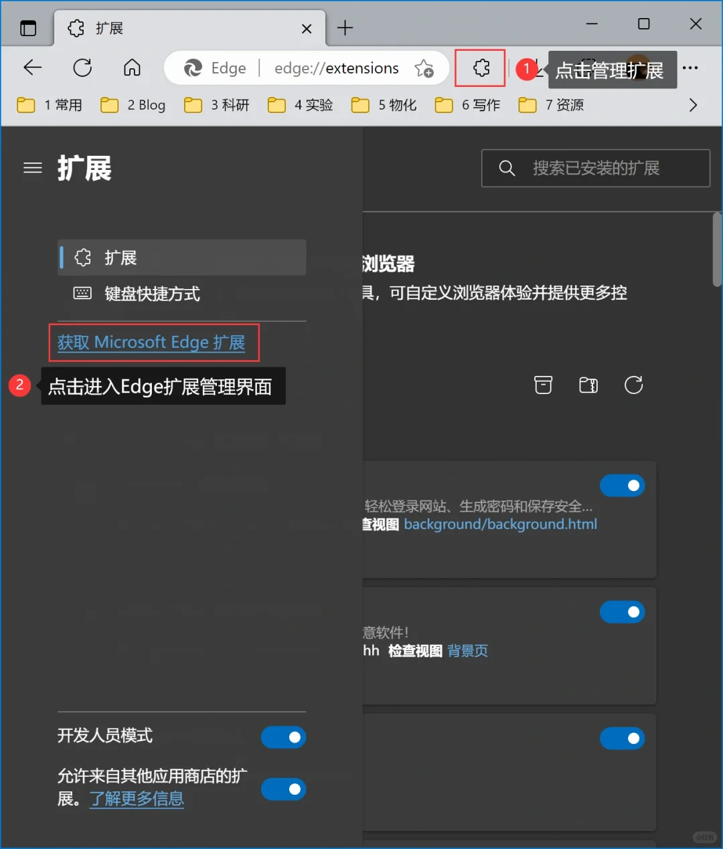This screenshot has width=723, height=849.
Task: Click the Update extensions icon
Action: coord(633,385)
